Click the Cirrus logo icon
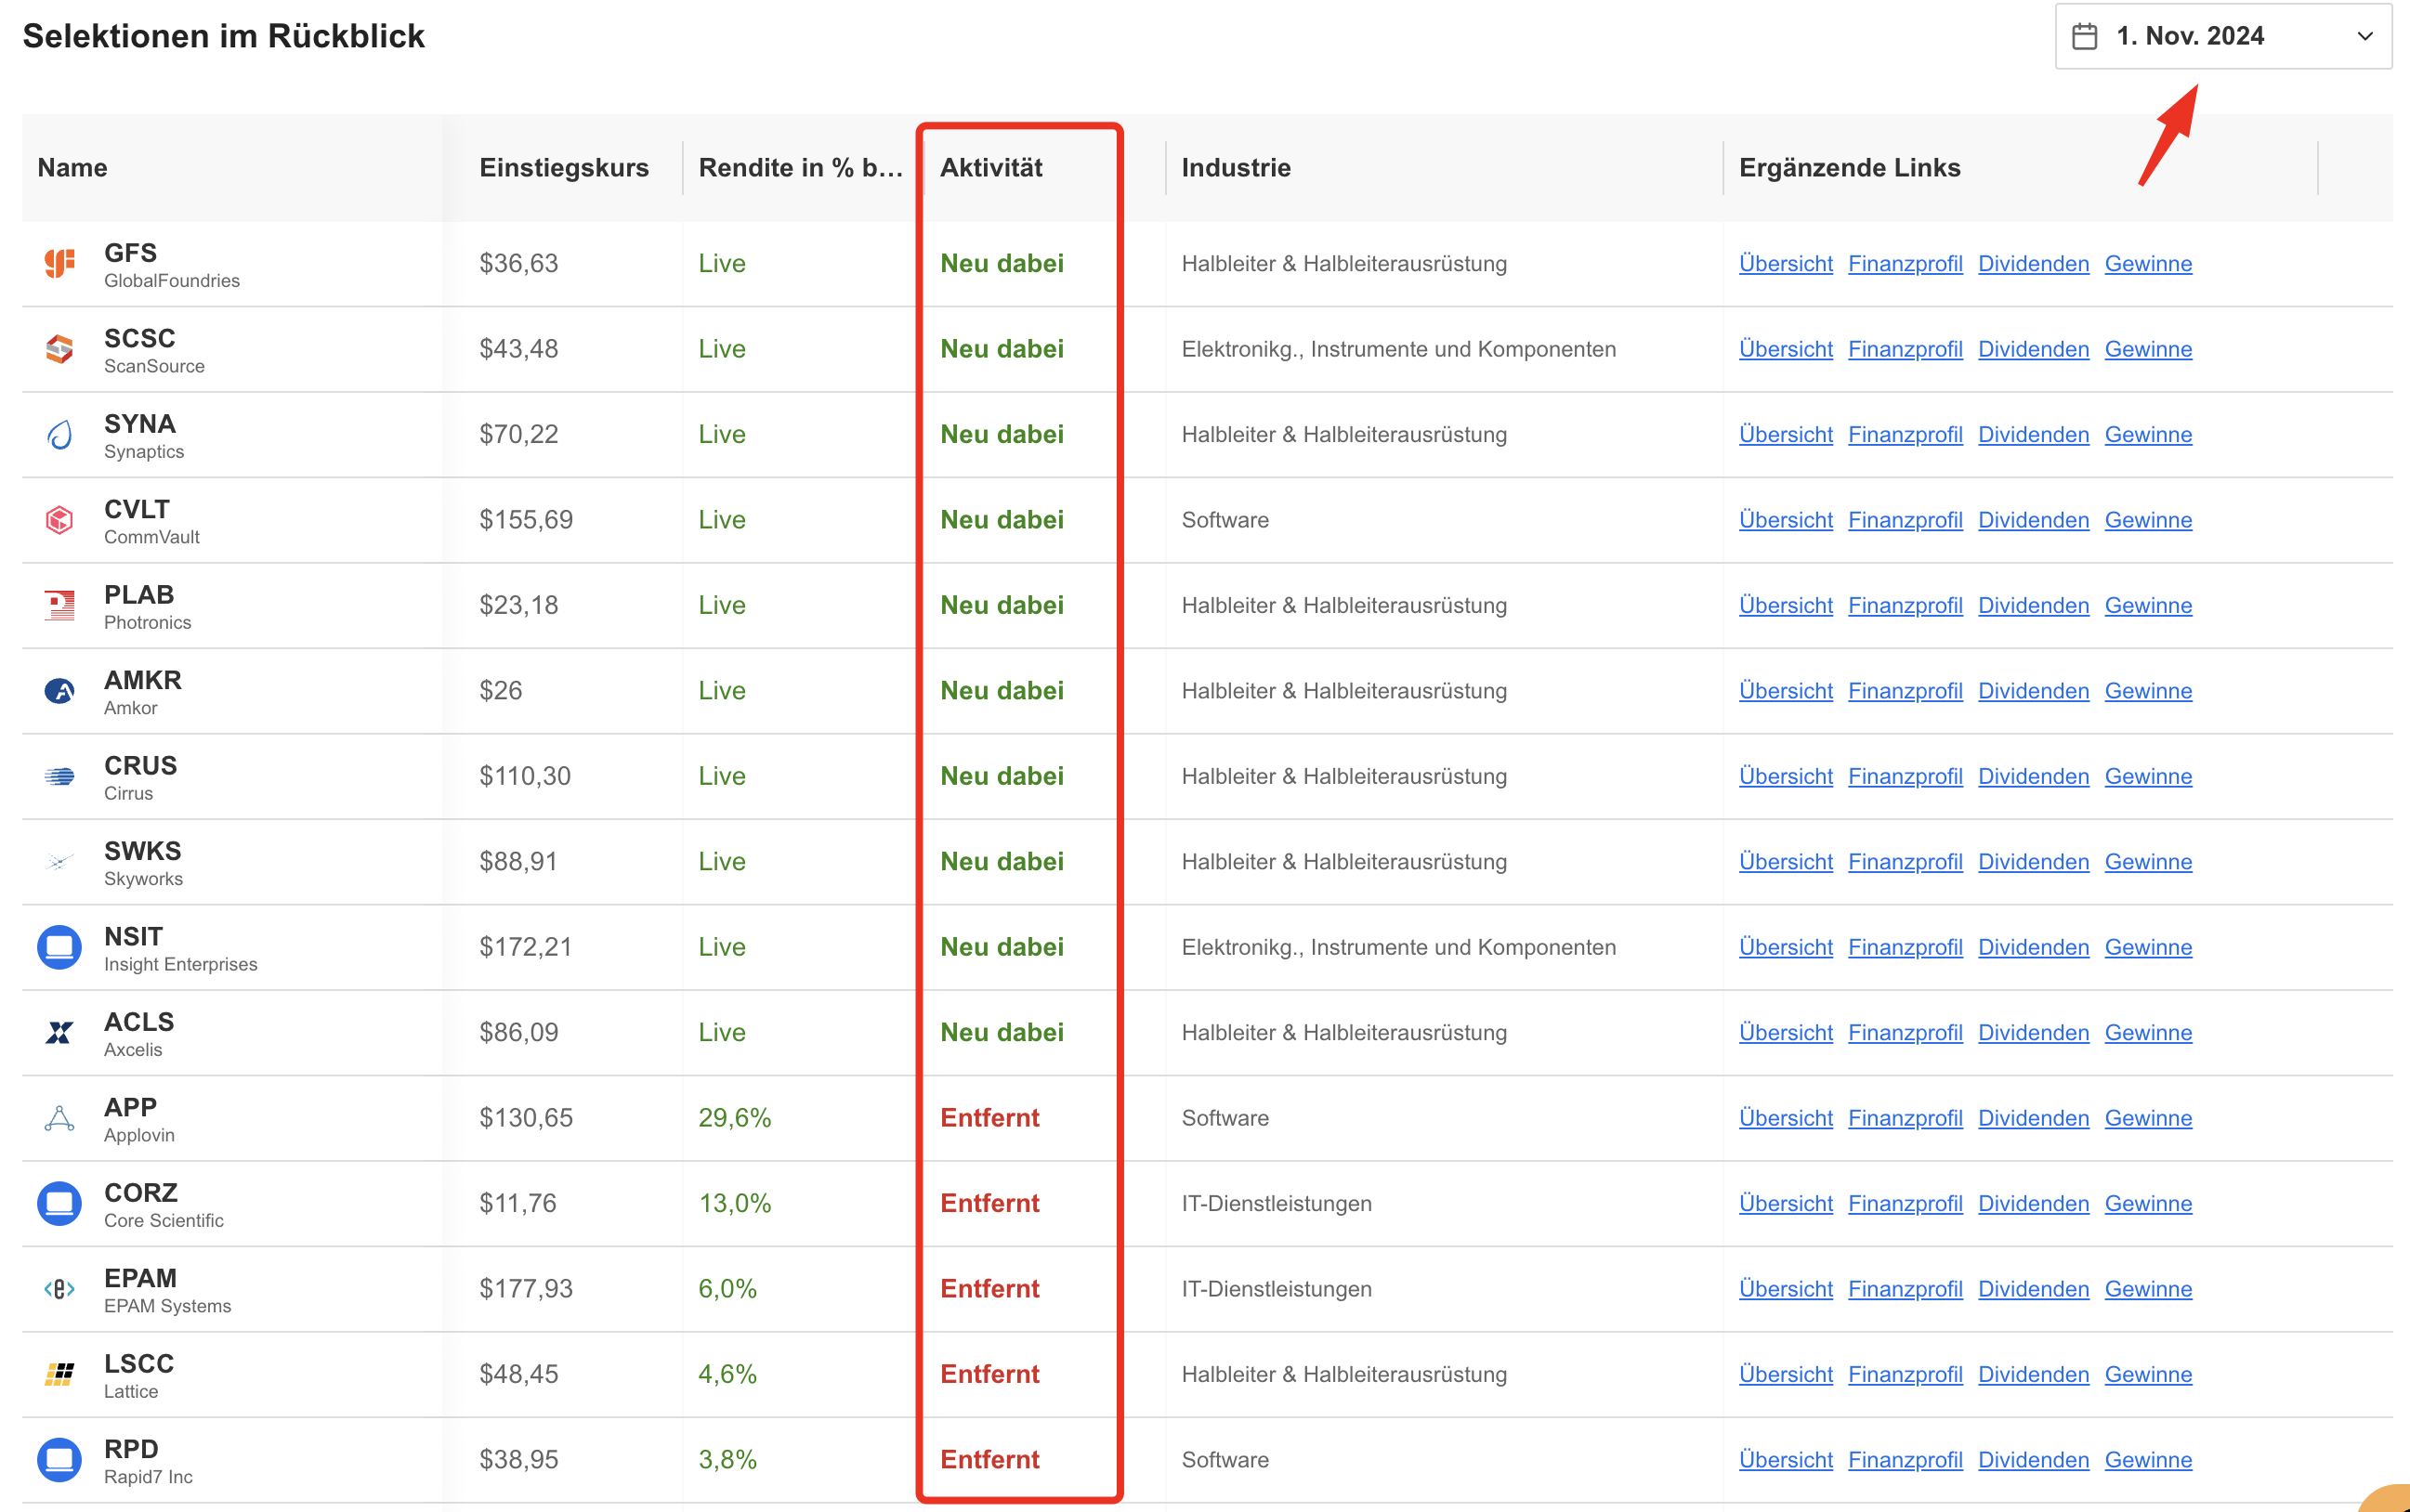 point(59,777)
